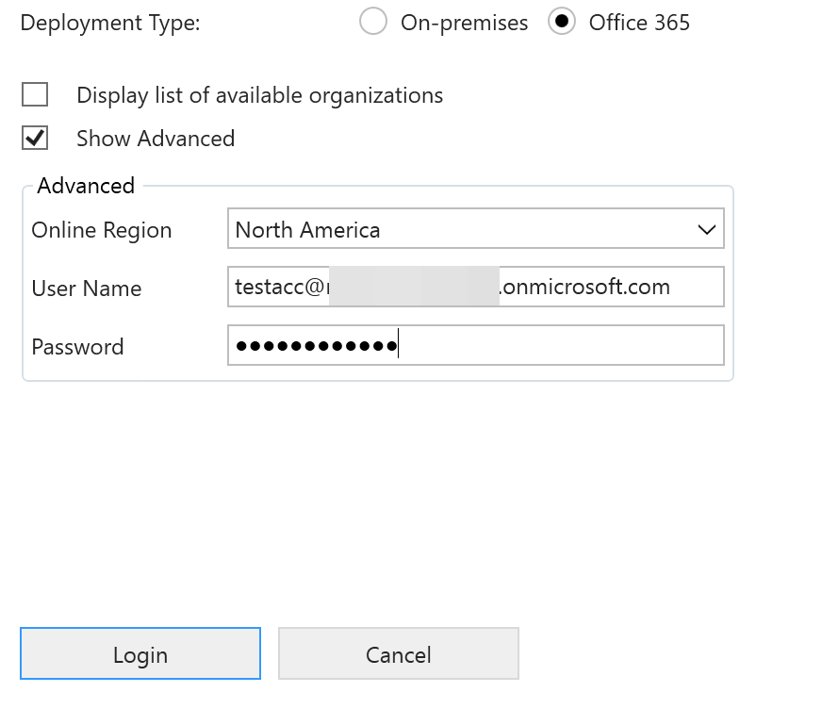Screen dimensions: 822x709
Task: Open the Online Region dropdown
Action: tap(476, 229)
